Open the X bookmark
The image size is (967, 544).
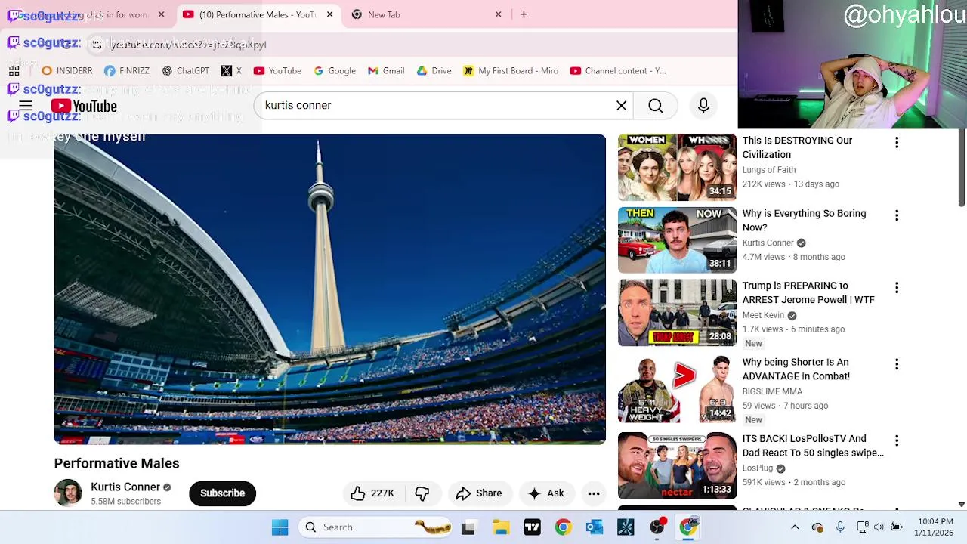tap(231, 71)
